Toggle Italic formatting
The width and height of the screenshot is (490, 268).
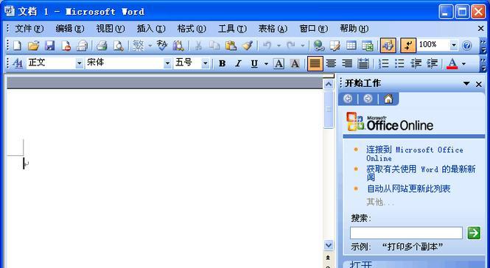point(238,64)
